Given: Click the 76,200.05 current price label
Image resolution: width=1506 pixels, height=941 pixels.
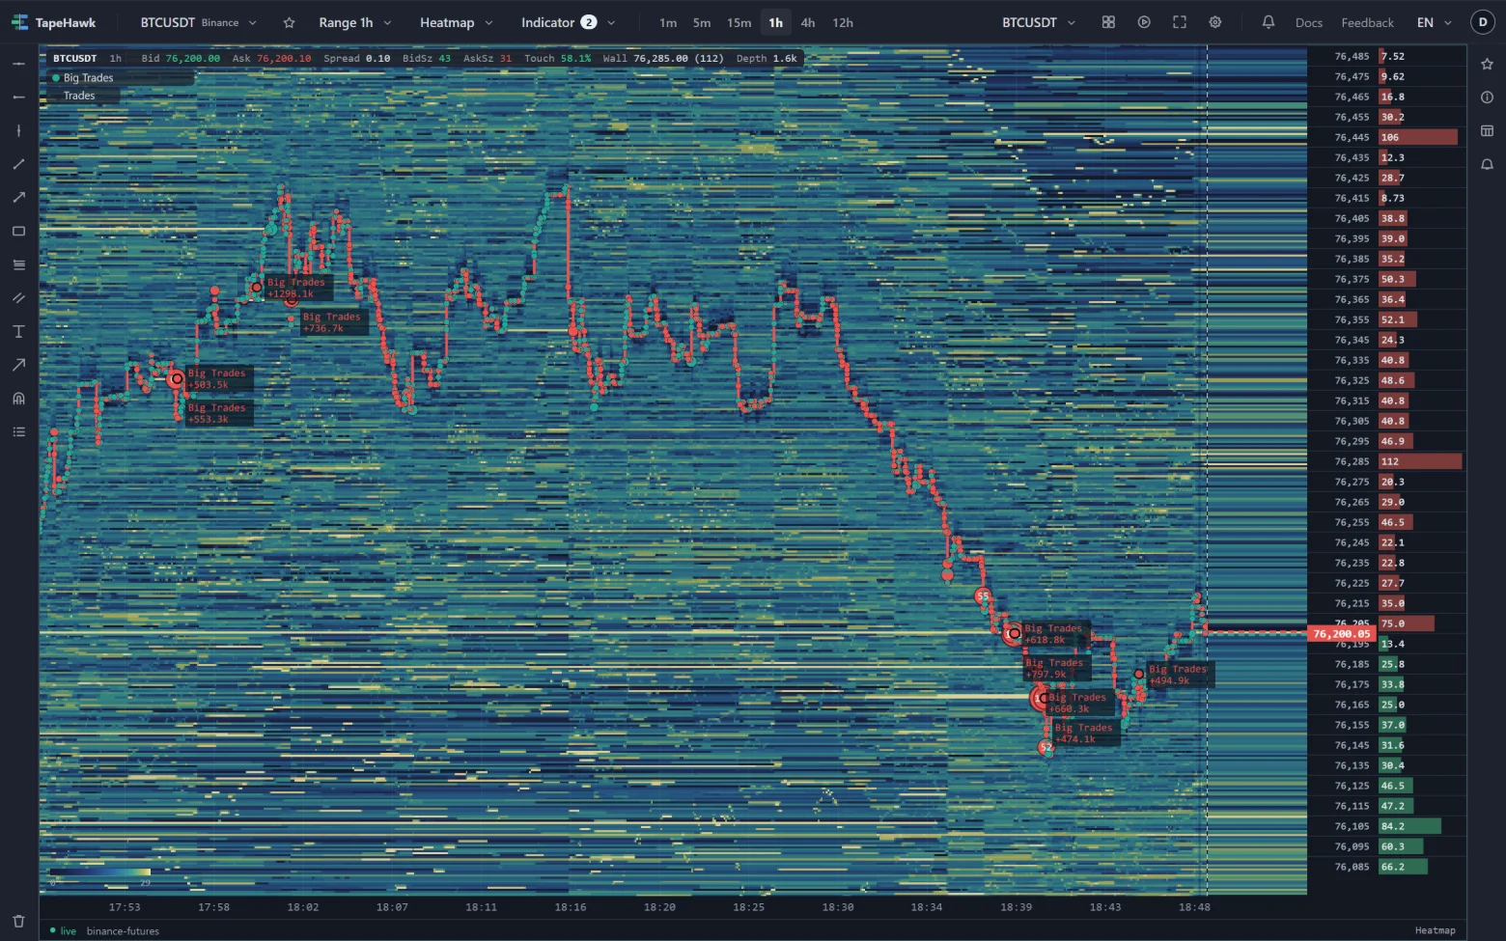Looking at the screenshot, I should (x=1342, y=633).
